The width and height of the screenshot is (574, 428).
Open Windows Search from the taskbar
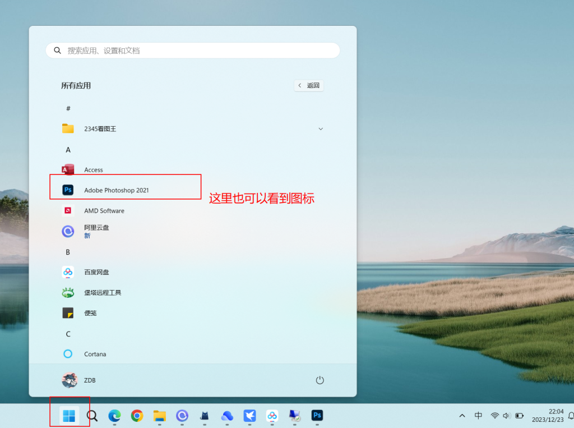[92, 416]
